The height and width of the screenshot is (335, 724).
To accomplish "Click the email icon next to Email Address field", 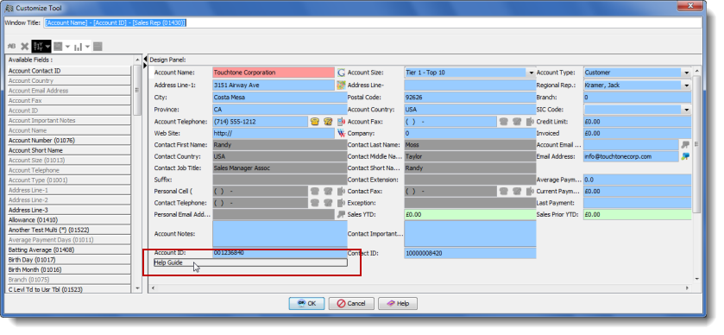I will (685, 156).
